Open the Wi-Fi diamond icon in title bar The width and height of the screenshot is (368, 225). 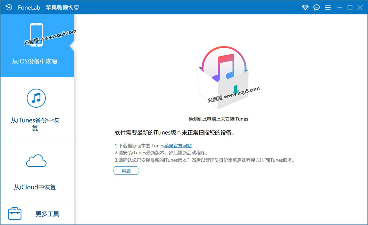305,7
